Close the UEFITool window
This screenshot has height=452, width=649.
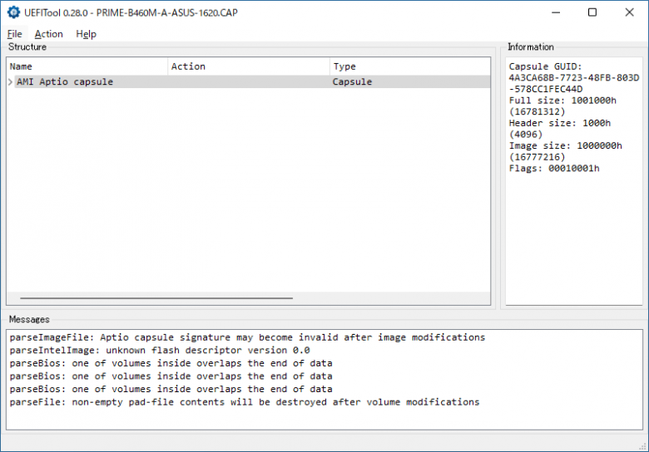[x=629, y=12]
